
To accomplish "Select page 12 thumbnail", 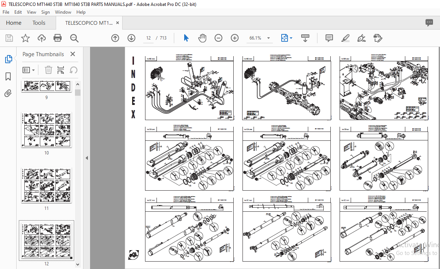I will tap(47, 241).
